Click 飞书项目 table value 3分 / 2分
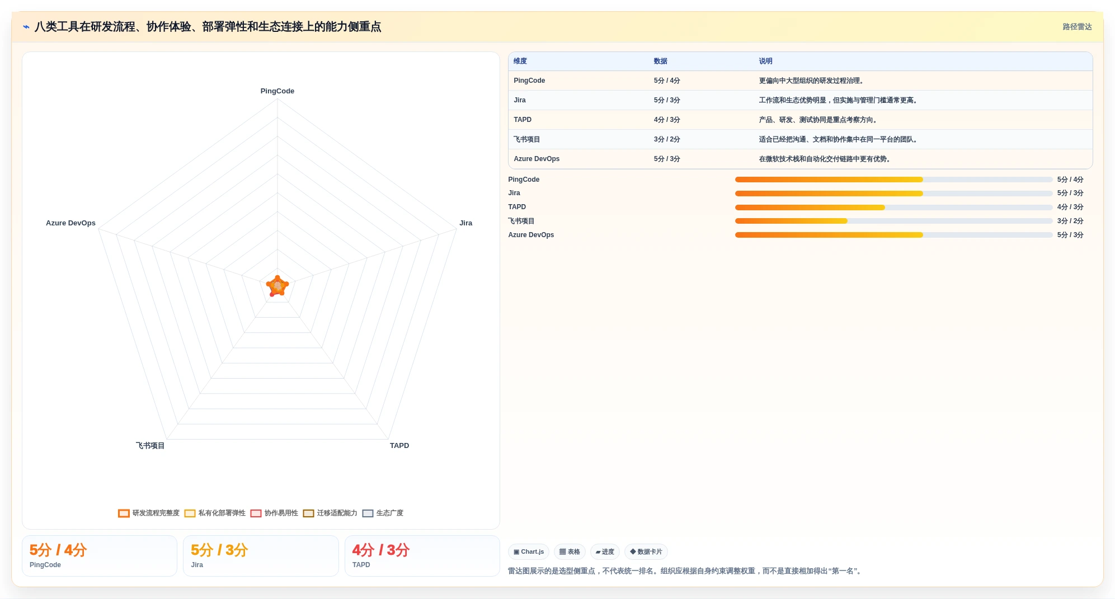 point(667,139)
